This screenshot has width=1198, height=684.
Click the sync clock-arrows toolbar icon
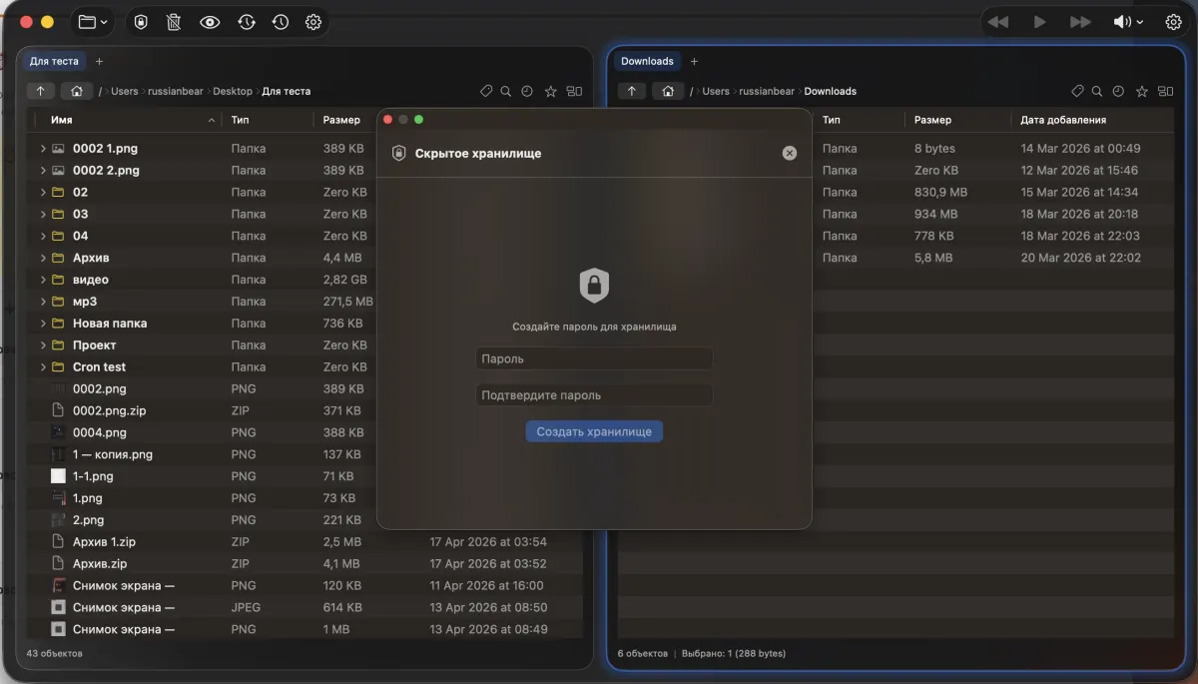pyautogui.click(x=247, y=22)
